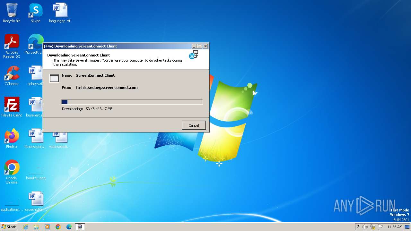Click the ScreenConnect application icon in dialog
411x231 pixels.
(54, 78)
